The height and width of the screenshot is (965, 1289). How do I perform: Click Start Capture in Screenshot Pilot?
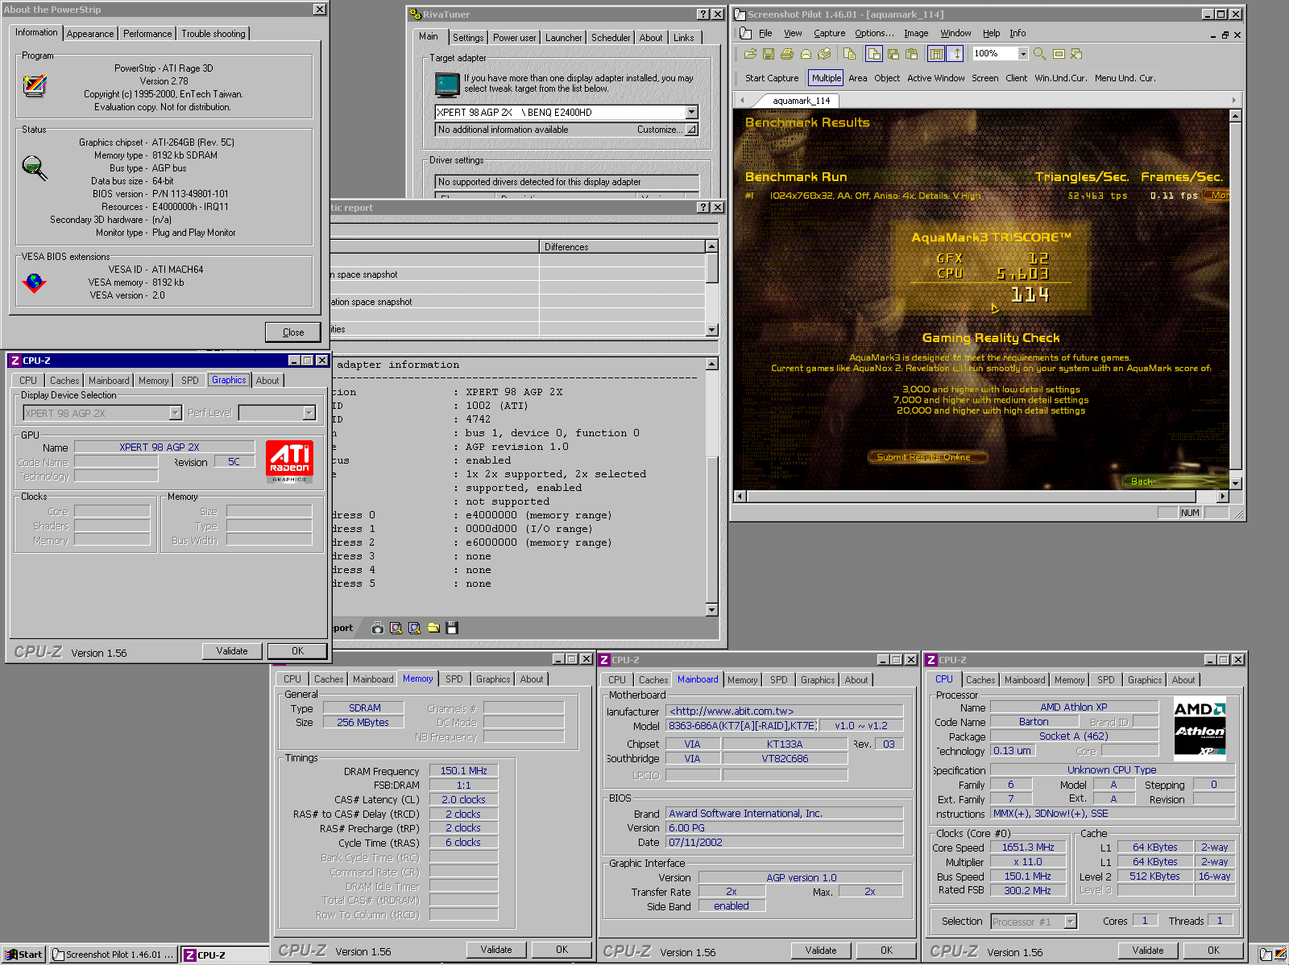[772, 78]
